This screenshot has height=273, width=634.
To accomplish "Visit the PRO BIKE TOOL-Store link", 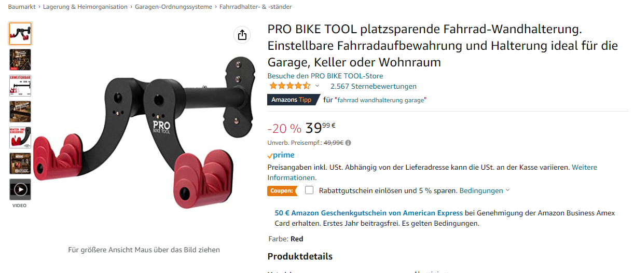I will coord(325,76).
